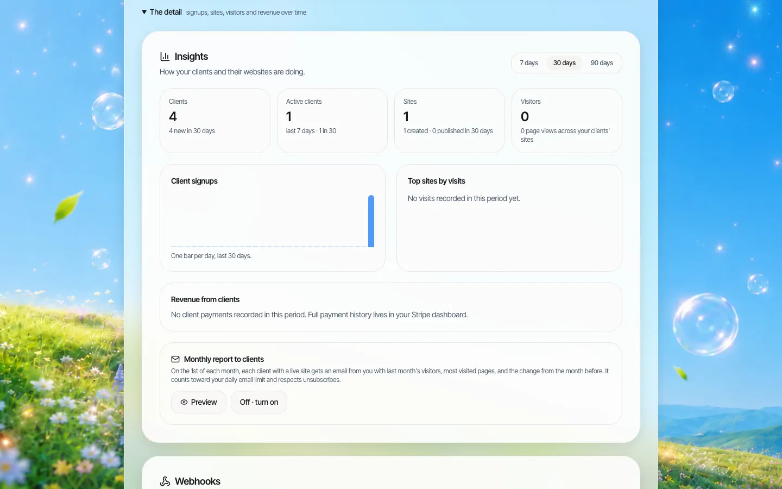This screenshot has width=782, height=489.
Task: Collapse The detail disclosure triangle
Action: tap(144, 12)
